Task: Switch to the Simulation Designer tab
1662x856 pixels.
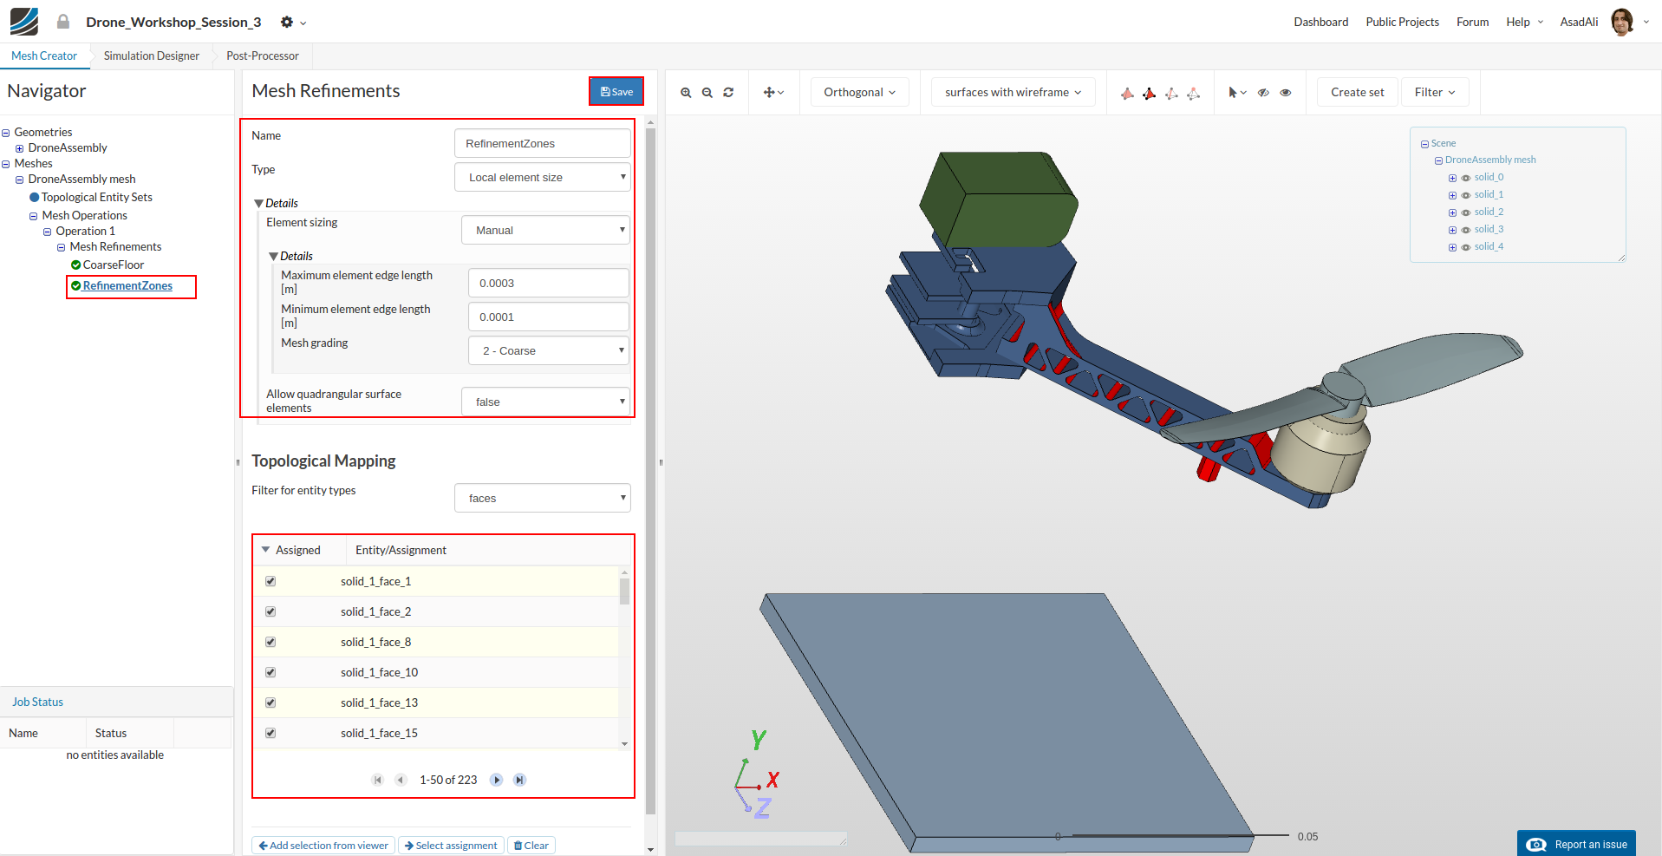Action: [x=152, y=56]
